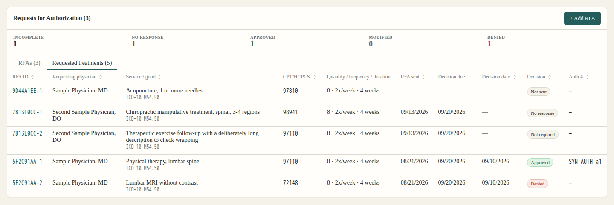The height and width of the screenshot is (205, 614).
Task: Open RFA ID 7B13E0CC-2
Action: click(27, 133)
